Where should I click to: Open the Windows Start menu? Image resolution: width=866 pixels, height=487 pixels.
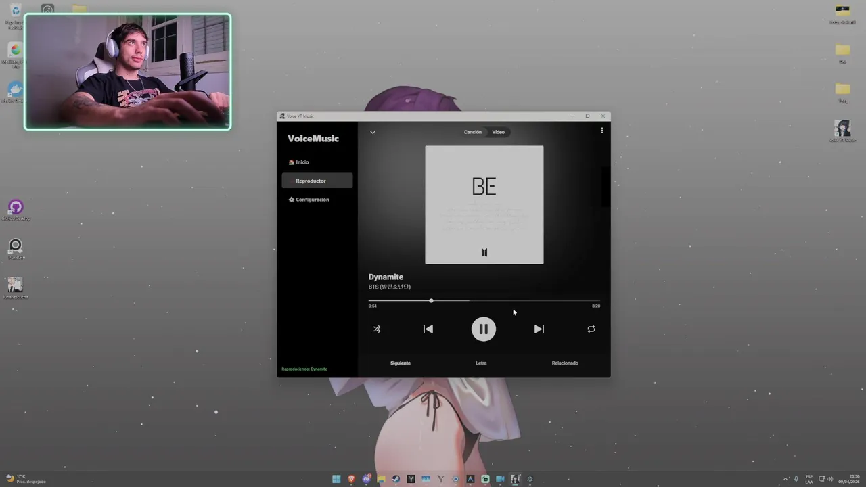(x=336, y=479)
